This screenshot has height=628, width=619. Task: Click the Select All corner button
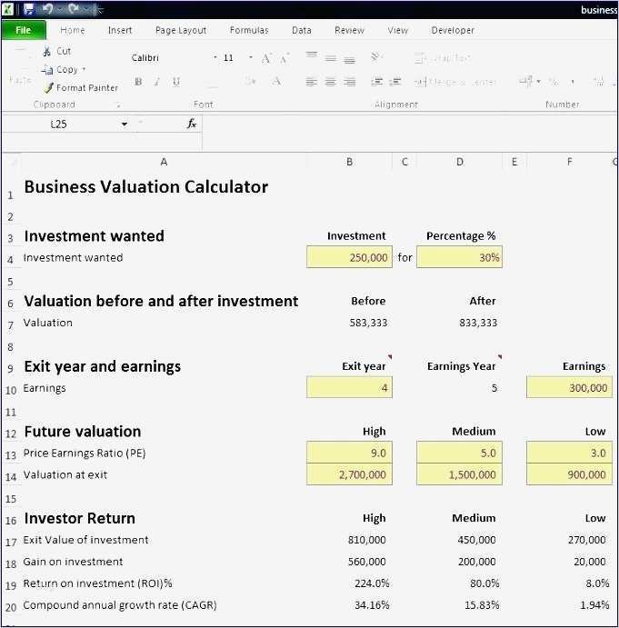click(x=11, y=162)
